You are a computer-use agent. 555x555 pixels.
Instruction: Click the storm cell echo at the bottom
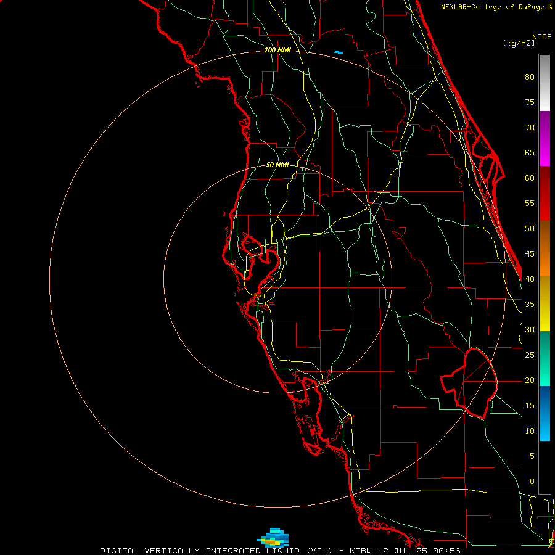pyautogui.click(x=273, y=537)
